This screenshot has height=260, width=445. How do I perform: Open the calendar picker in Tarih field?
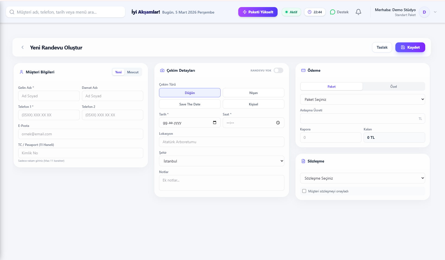point(215,123)
